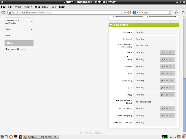Bookmark the page with the star icon
The image size is (186, 139).
(x=121, y=12)
